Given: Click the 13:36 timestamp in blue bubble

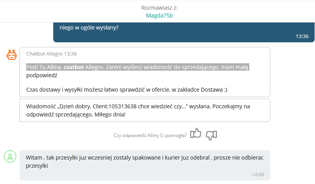Looking at the screenshot, I should [302, 36].
